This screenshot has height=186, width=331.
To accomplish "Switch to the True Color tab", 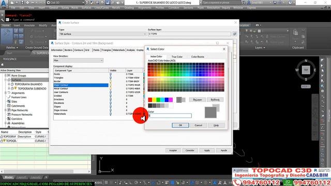I will coord(177,57).
